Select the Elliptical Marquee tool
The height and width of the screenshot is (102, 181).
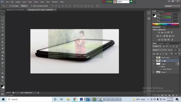coord(3,17)
